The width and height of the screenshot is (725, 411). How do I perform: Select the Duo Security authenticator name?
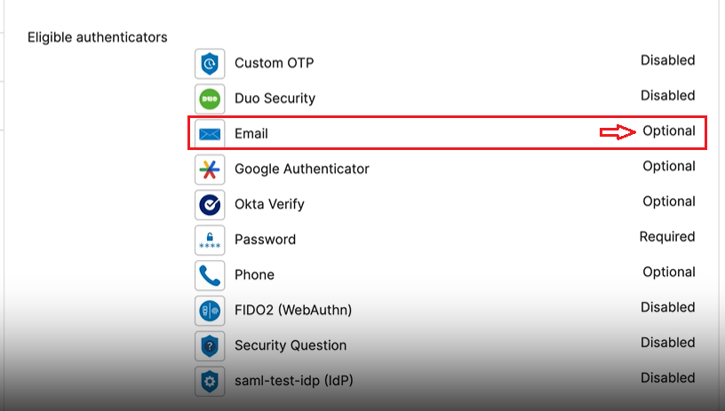click(275, 99)
